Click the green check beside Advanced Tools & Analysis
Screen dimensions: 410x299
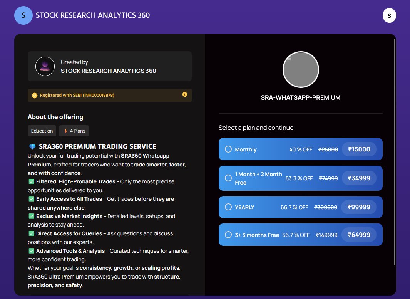tap(32, 250)
